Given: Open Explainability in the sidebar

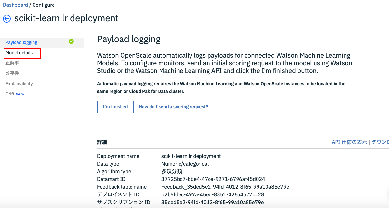Looking at the screenshot, I should coord(19,84).
